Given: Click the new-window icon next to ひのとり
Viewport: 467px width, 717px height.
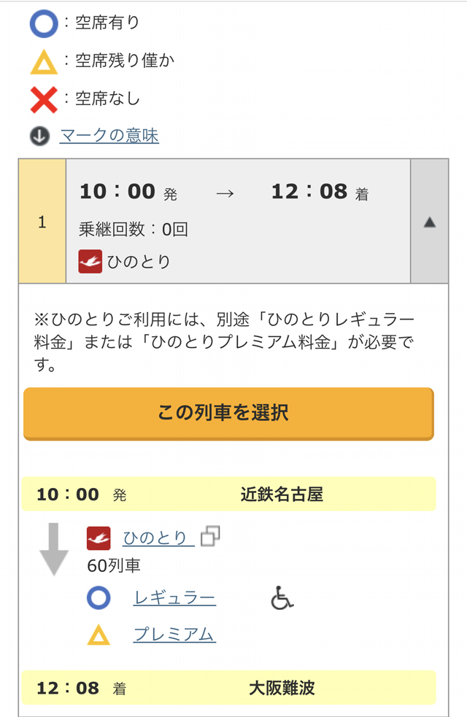Looking at the screenshot, I should tap(209, 537).
